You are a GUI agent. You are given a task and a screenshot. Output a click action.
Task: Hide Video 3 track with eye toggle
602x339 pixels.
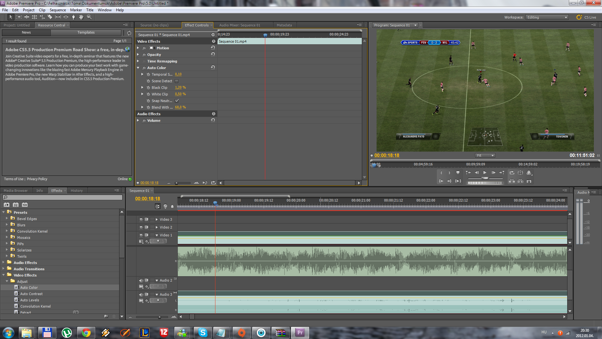coord(141,219)
